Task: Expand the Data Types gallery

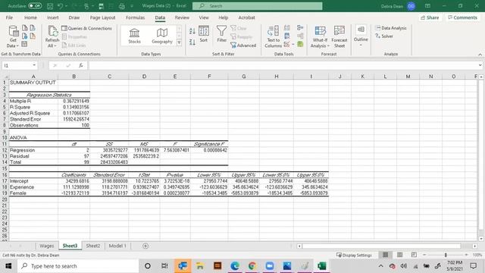Action: pyautogui.click(x=179, y=43)
